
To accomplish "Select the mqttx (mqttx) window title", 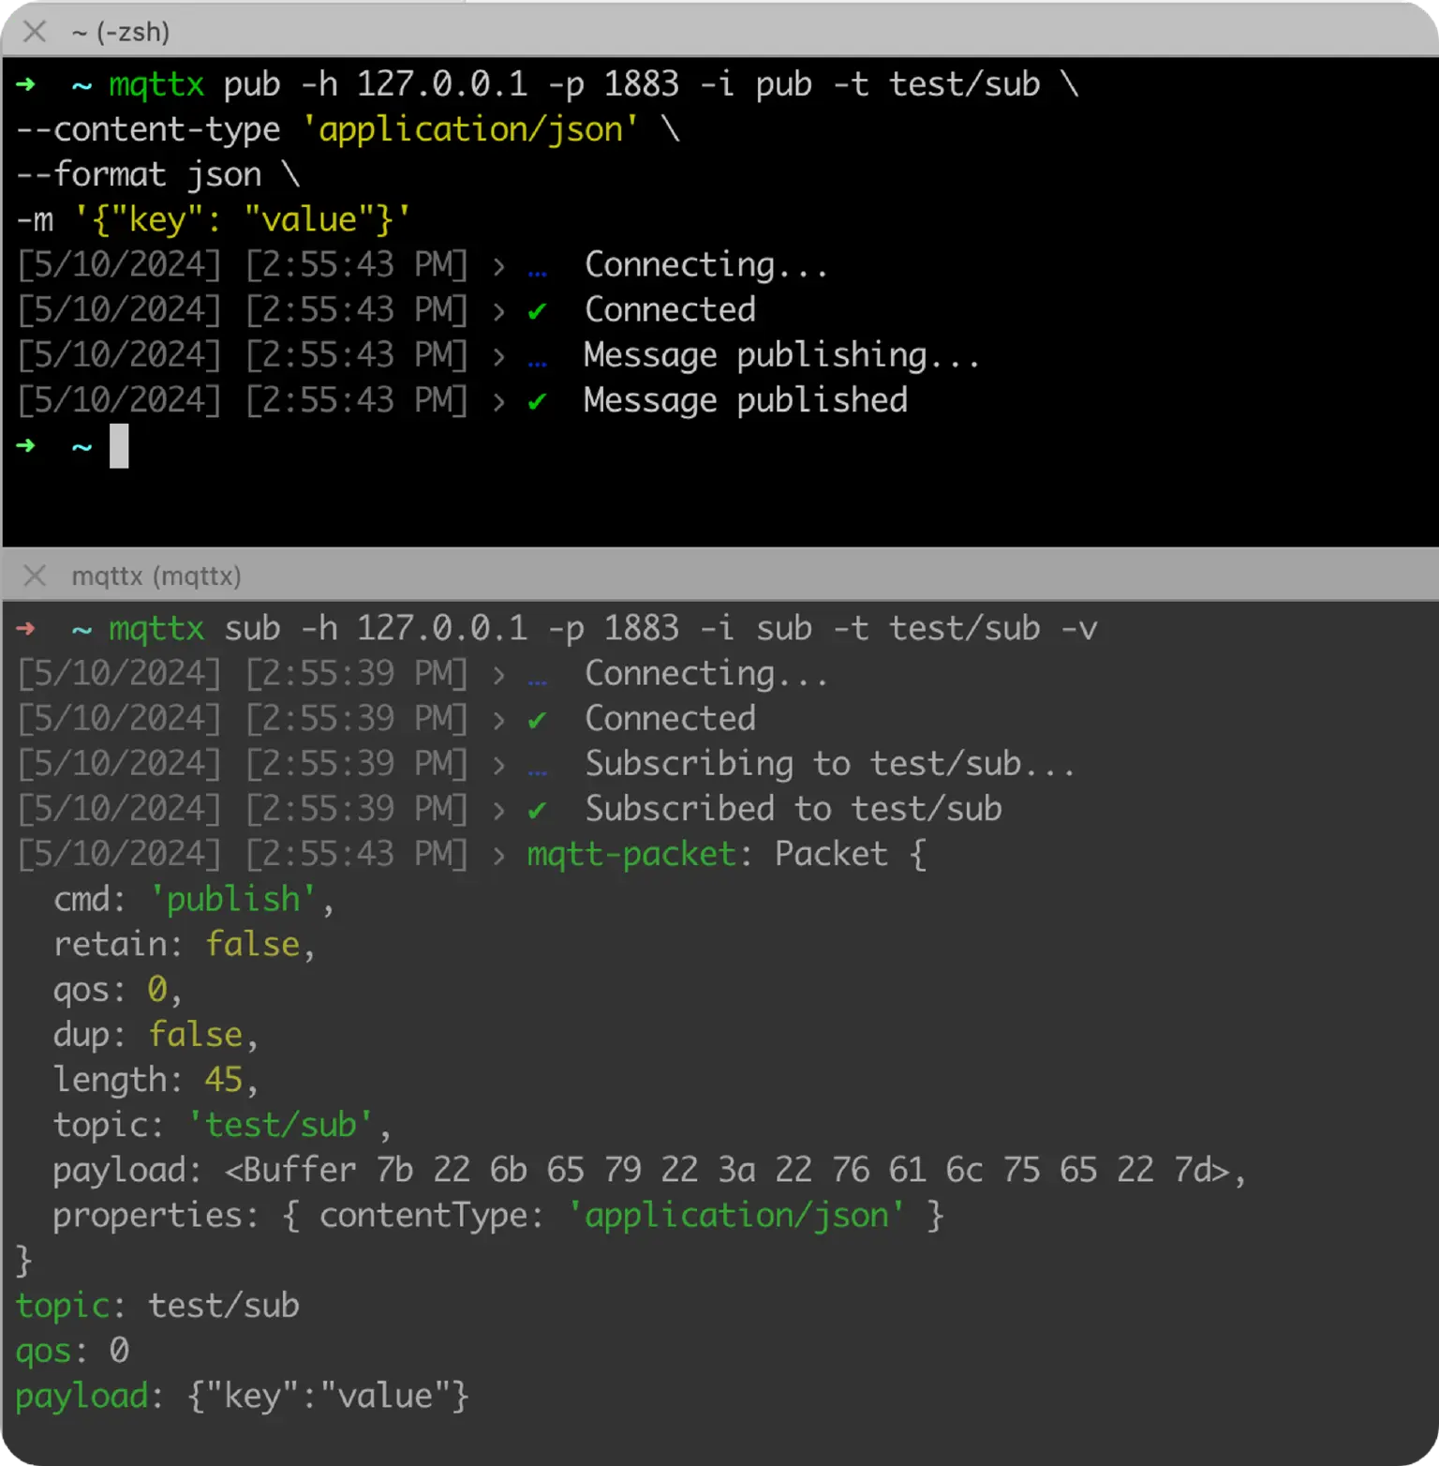I will (x=153, y=577).
